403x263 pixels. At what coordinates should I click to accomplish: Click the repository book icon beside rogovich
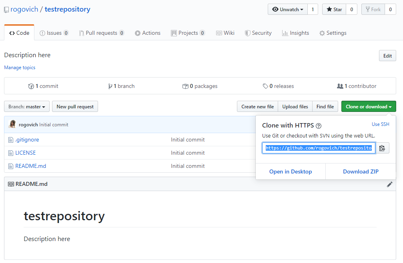6,10
